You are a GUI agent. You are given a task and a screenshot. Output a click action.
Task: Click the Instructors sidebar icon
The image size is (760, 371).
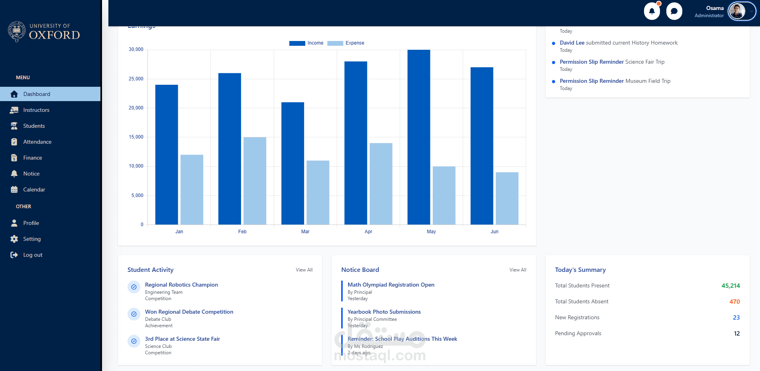tap(14, 110)
